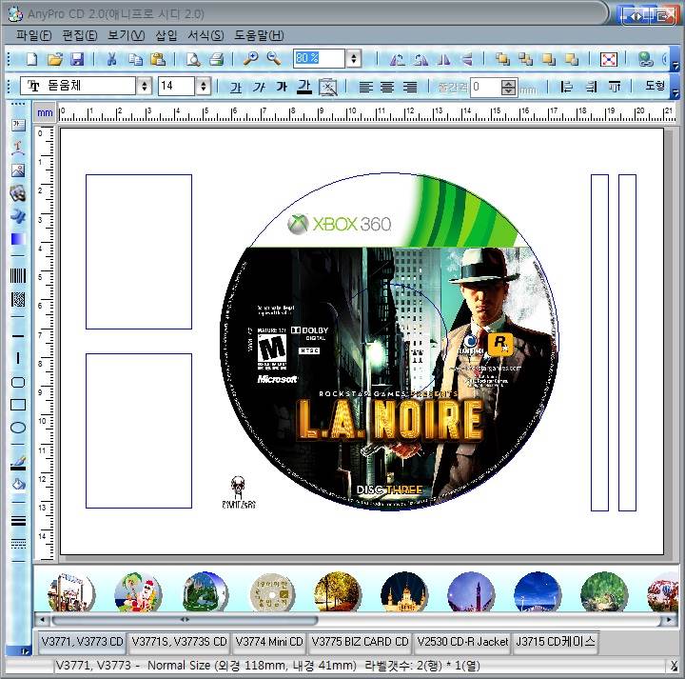The image size is (685, 679).
Task: Open the 보기(V) menu
Action: coord(127,35)
